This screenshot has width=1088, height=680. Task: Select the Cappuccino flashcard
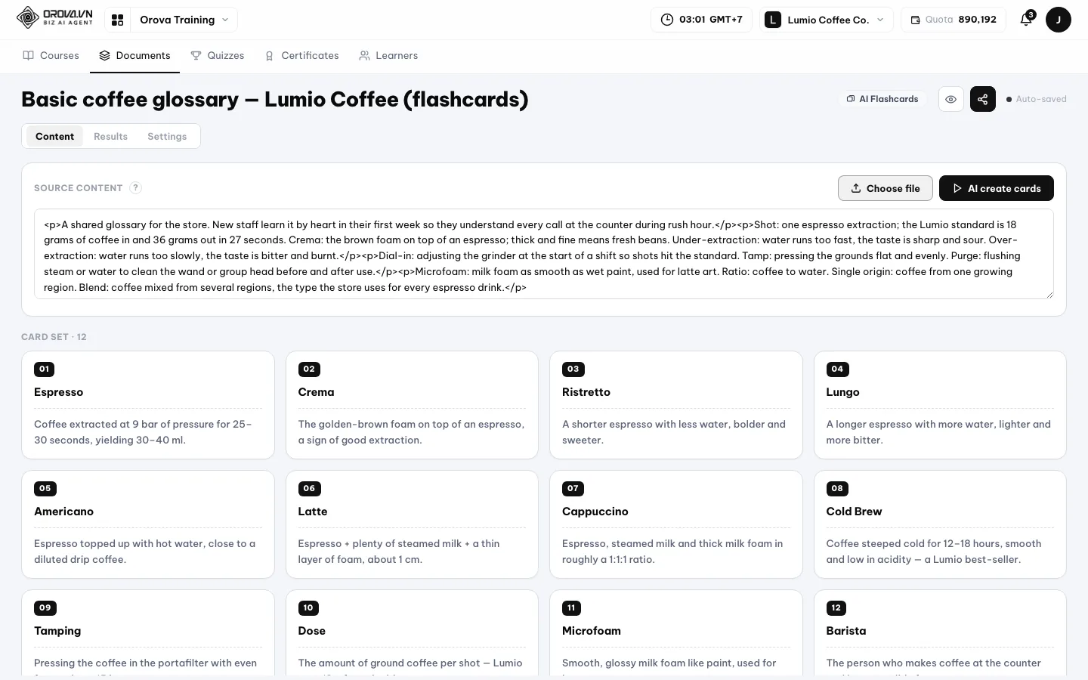pyautogui.click(x=676, y=524)
